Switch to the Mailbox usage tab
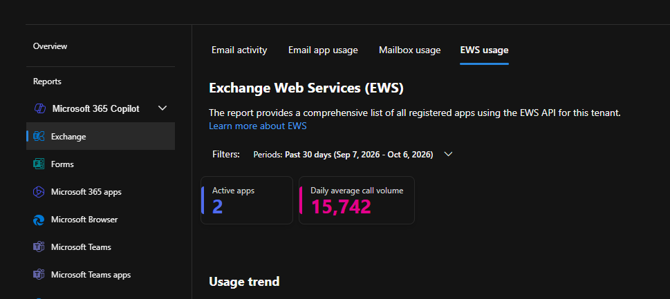This screenshot has height=299, width=670. pyautogui.click(x=409, y=50)
